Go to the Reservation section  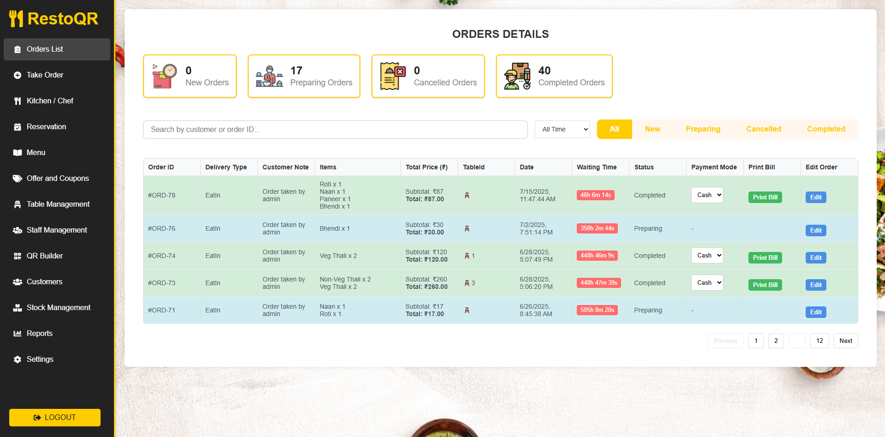click(x=46, y=126)
